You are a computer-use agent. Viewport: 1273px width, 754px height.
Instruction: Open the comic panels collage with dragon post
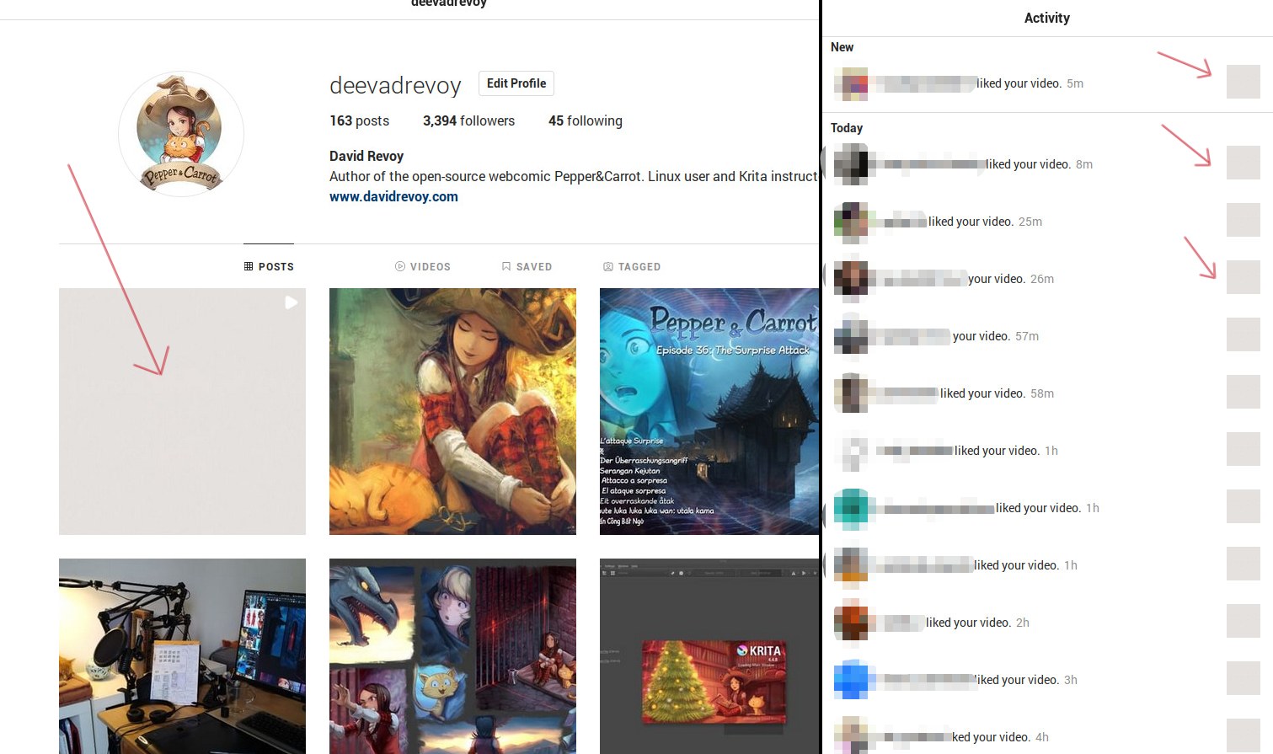(x=452, y=656)
